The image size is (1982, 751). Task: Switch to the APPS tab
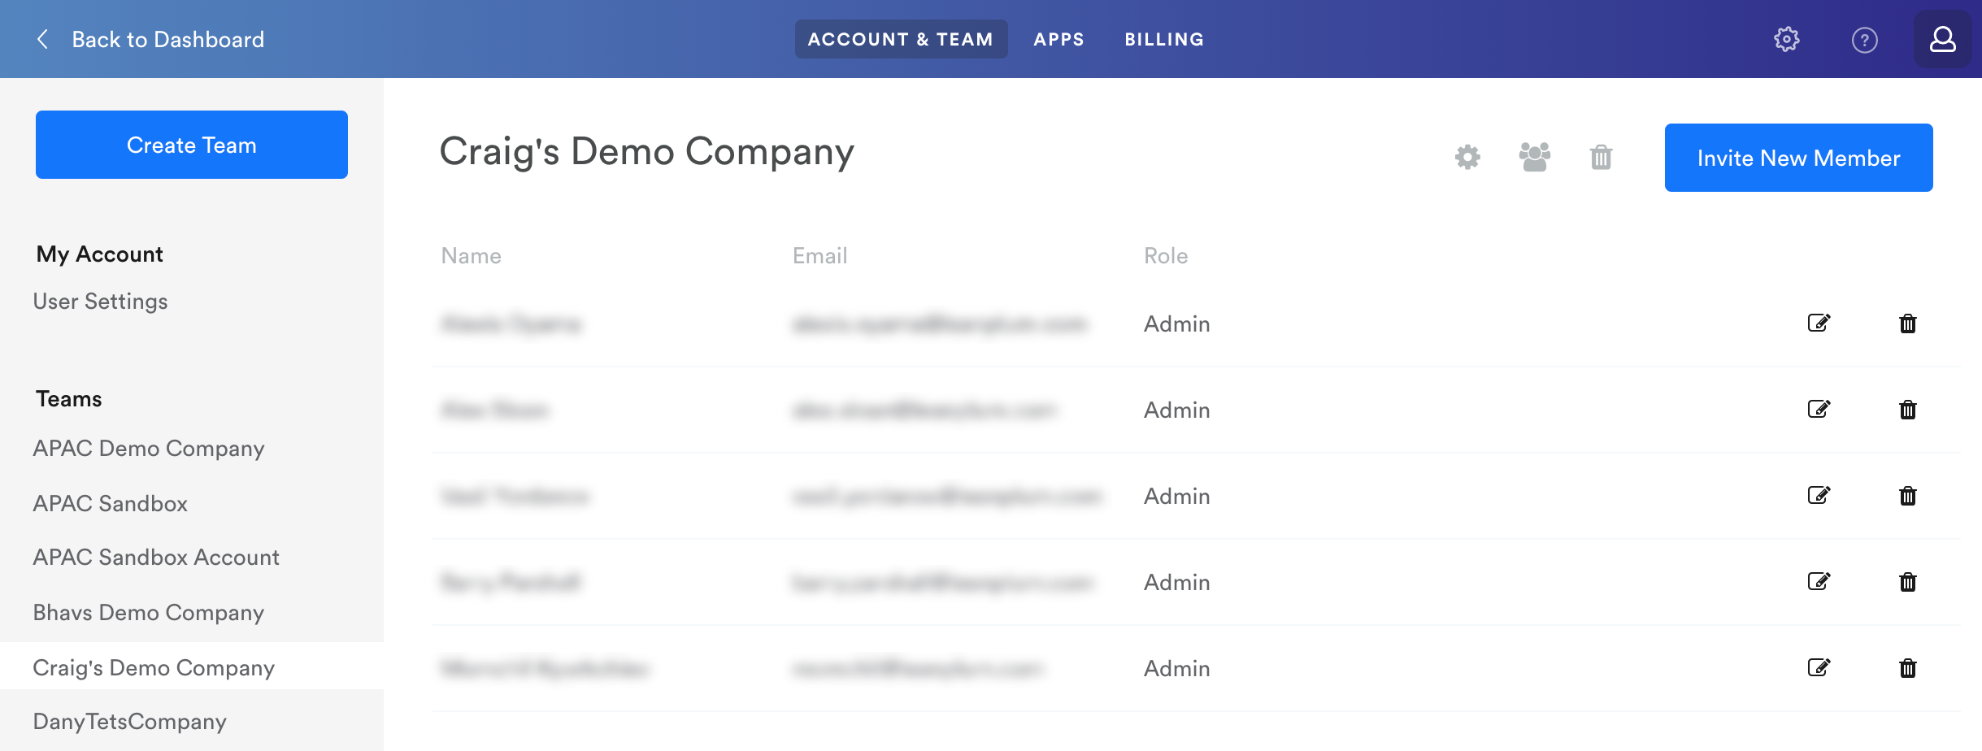(x=1058, y=39)
